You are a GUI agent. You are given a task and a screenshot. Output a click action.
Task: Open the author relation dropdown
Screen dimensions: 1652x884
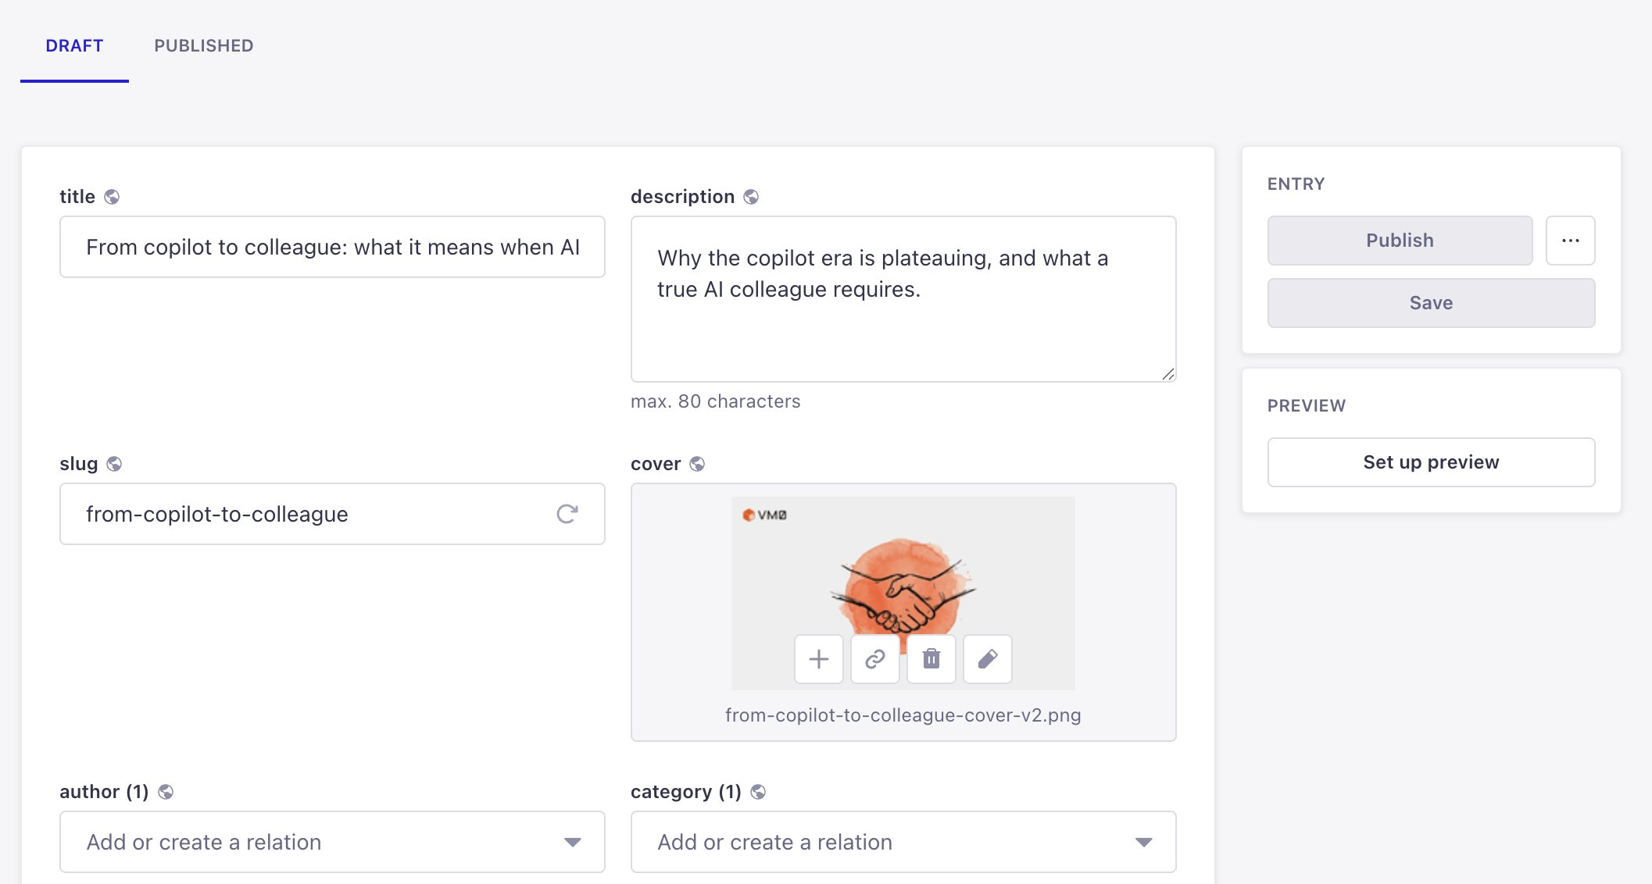coord(332,842)
